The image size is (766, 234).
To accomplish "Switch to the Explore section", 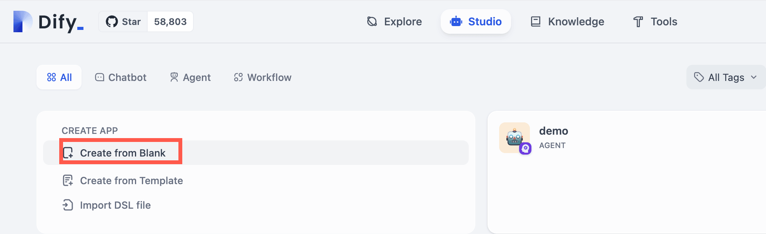I will tap(394, 21).
